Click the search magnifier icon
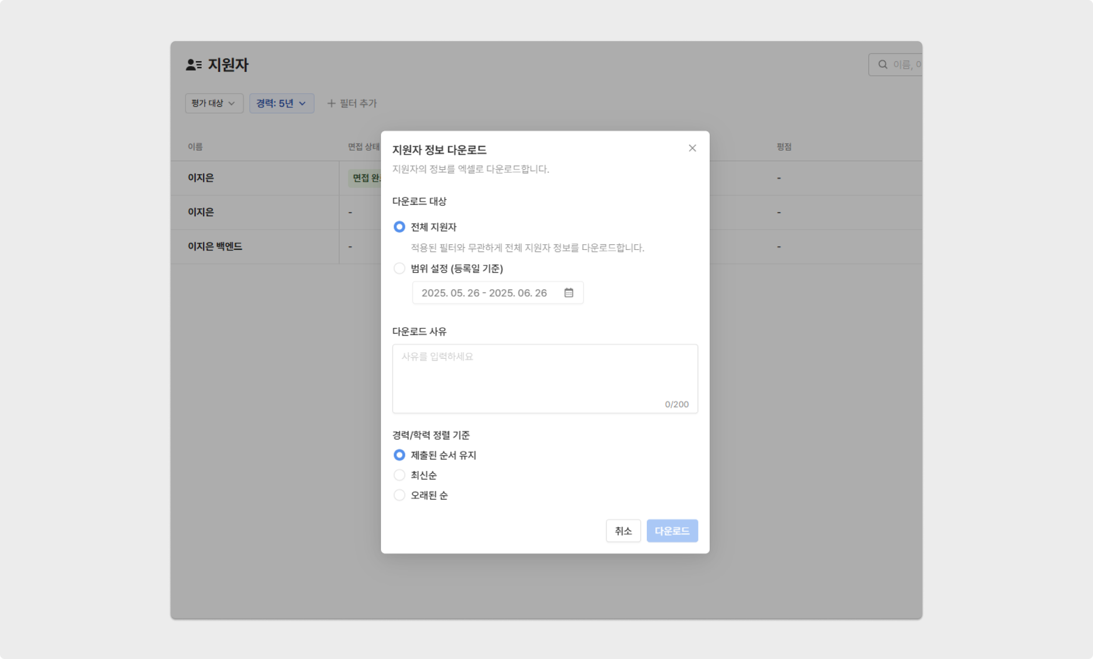Image resolution: width=1093 pixels, height=659 pixels. coord(882,64)
